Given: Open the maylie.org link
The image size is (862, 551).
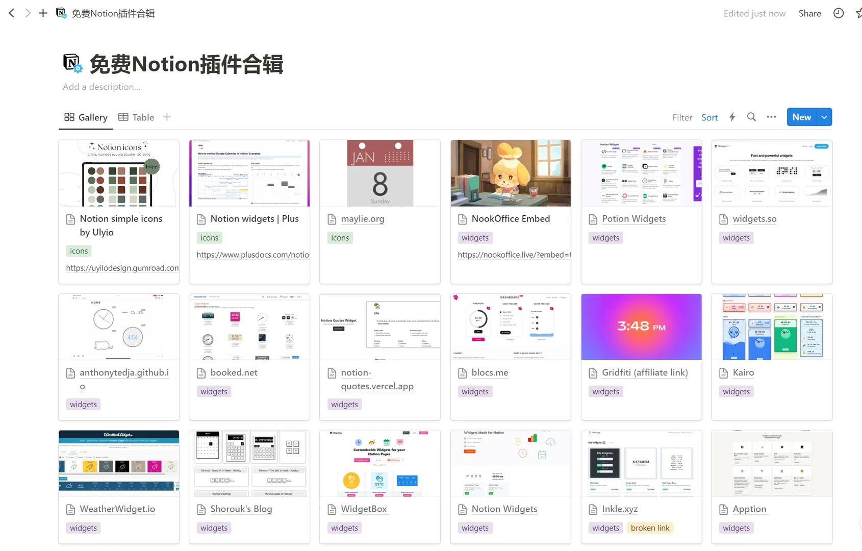Looking at the screenshot, I should (362, 218).
